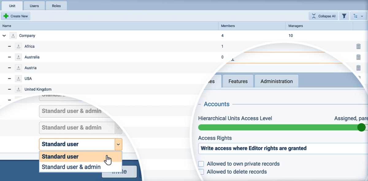Collapse the Company tree using its chevron

[4, 35]
